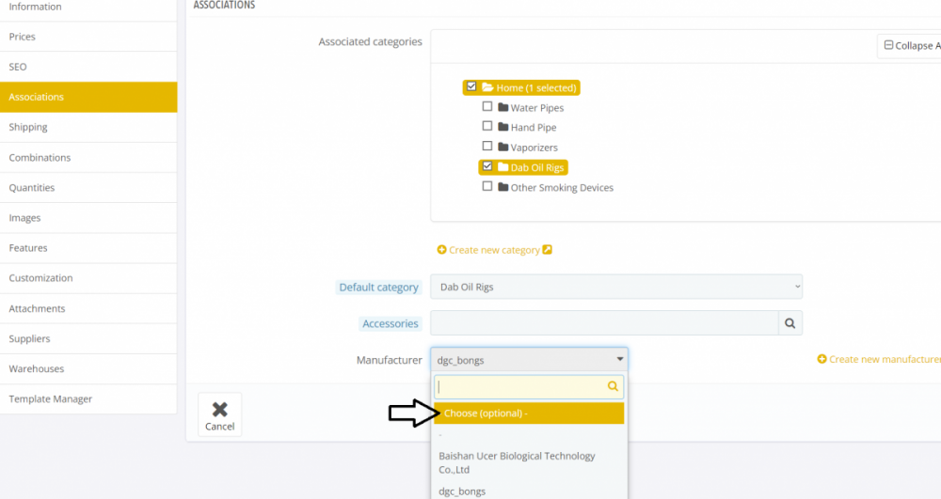Open the Quantities tab

(88, 188)
